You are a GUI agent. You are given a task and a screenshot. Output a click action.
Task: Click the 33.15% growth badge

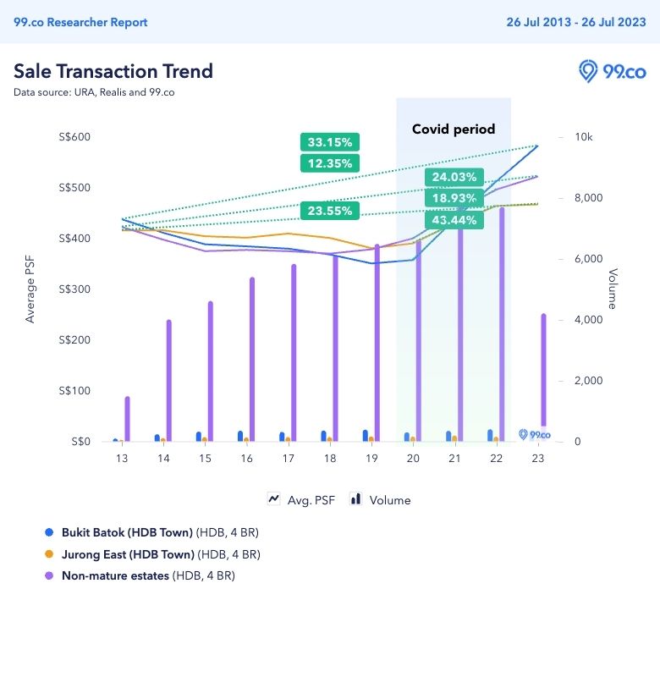[x=330, y=142]
